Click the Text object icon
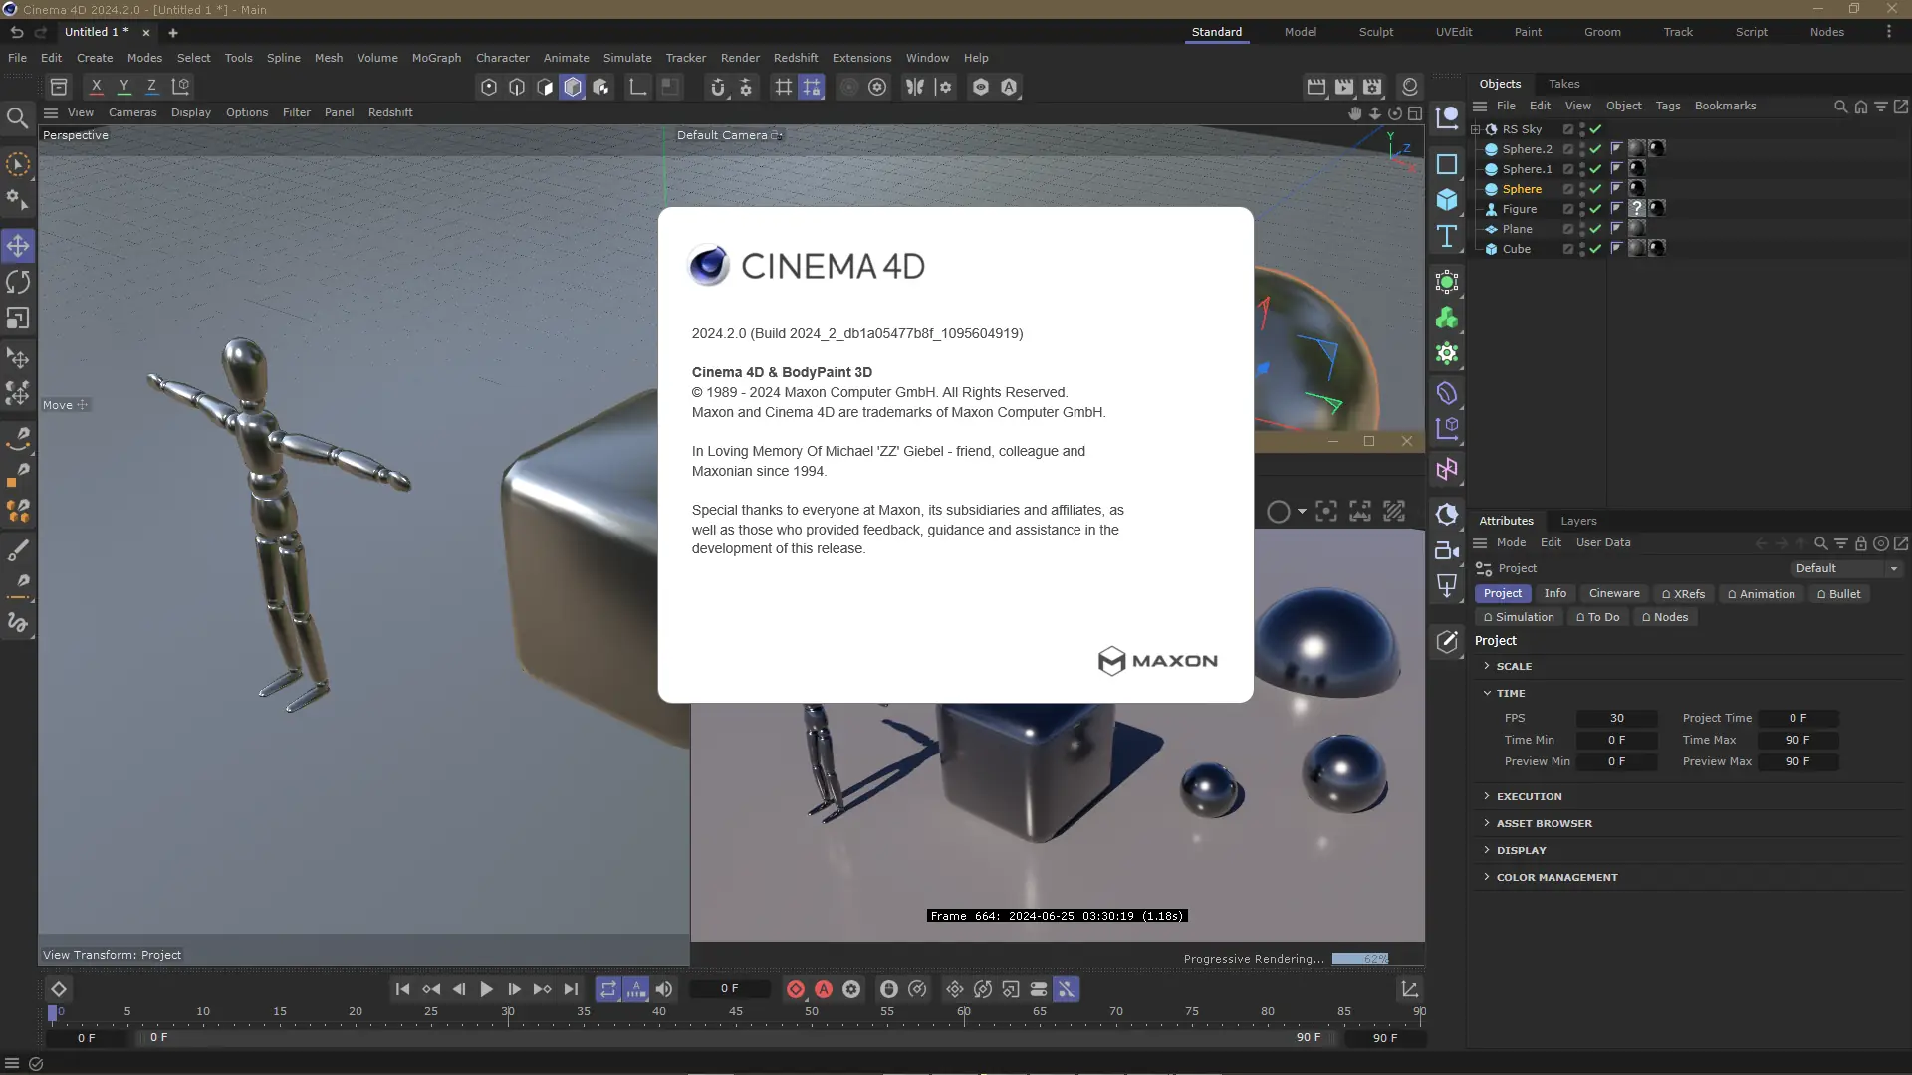 [1447, 237]
